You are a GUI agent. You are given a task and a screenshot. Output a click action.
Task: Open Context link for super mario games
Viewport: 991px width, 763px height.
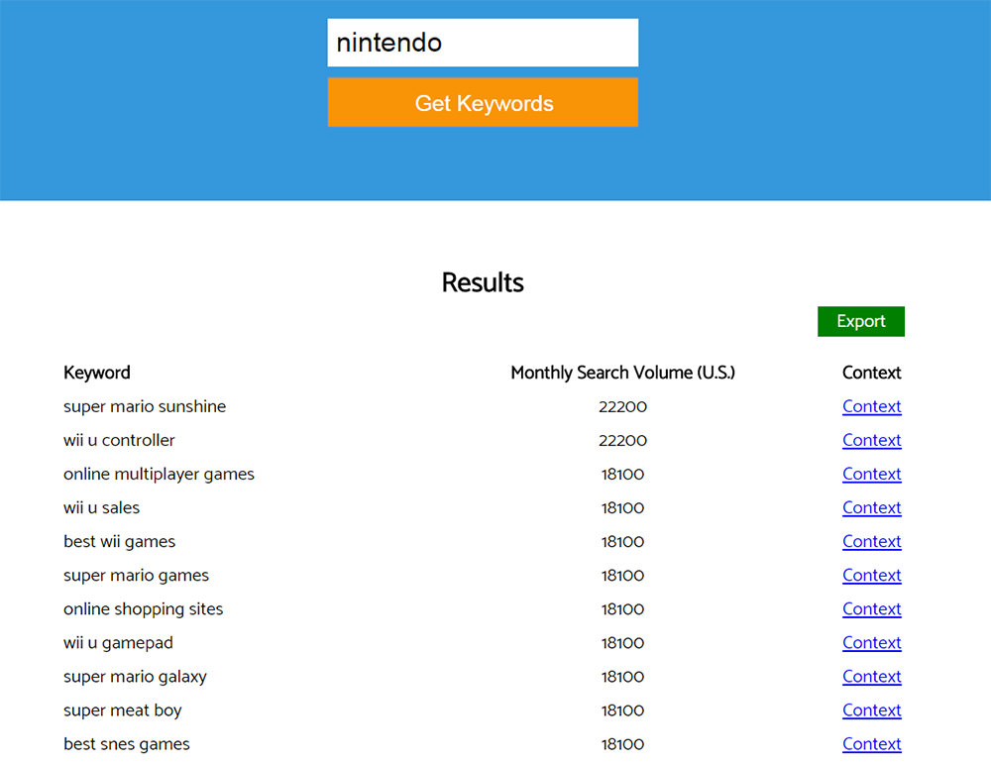coord(871,576)
